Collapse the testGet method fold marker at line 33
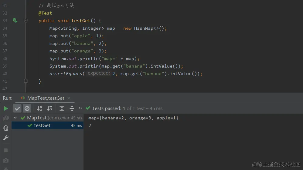This screenshot has height=170, width=303. click(26, 20)
